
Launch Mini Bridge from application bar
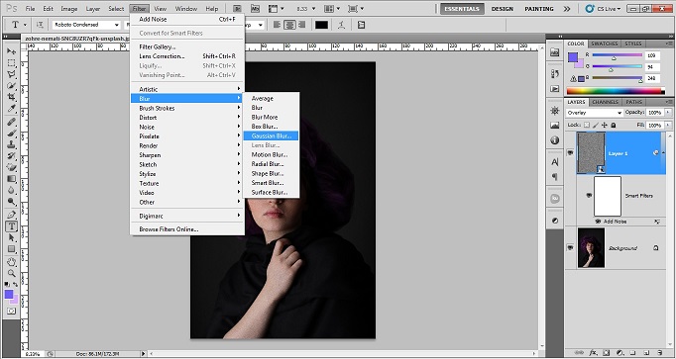pos(255,8)
